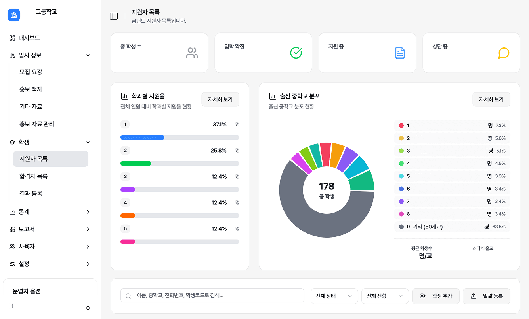Click the 운영자 옵션 panel label
This screenshot has width=529, height=319.
pos(27,291)
